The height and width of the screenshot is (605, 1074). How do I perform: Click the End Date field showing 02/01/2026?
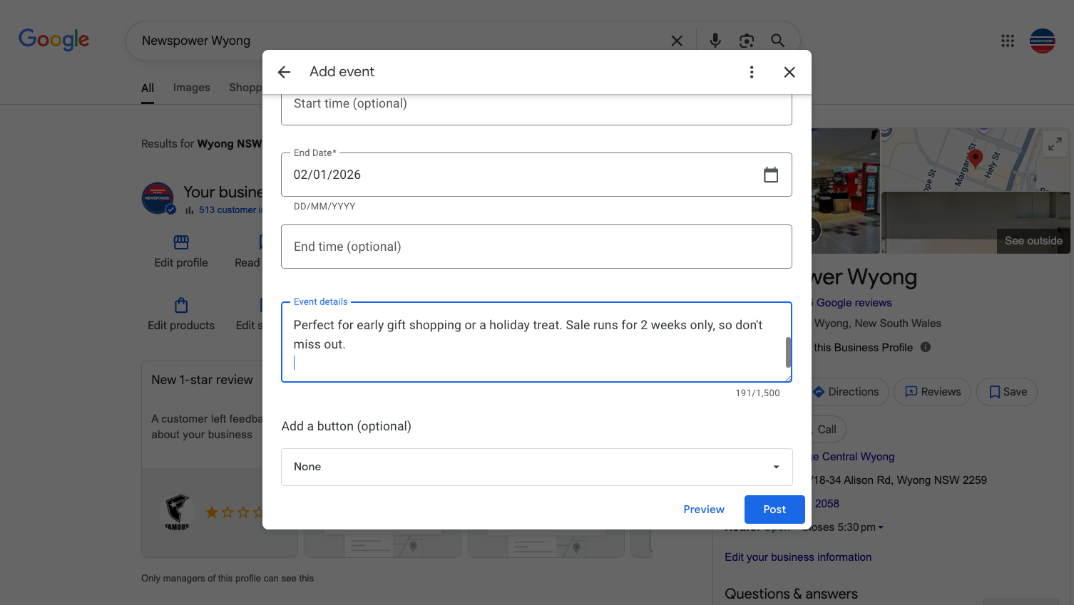[536, 175]
